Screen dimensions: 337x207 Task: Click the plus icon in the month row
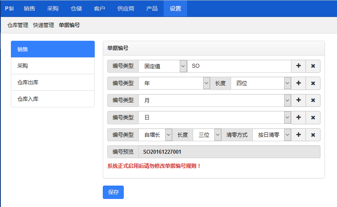tap(298, 100)
